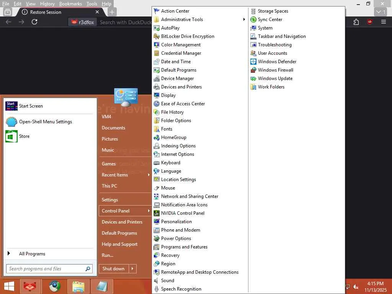Open the Keyboard icon
392x294 pixels.
coord(157,163)
